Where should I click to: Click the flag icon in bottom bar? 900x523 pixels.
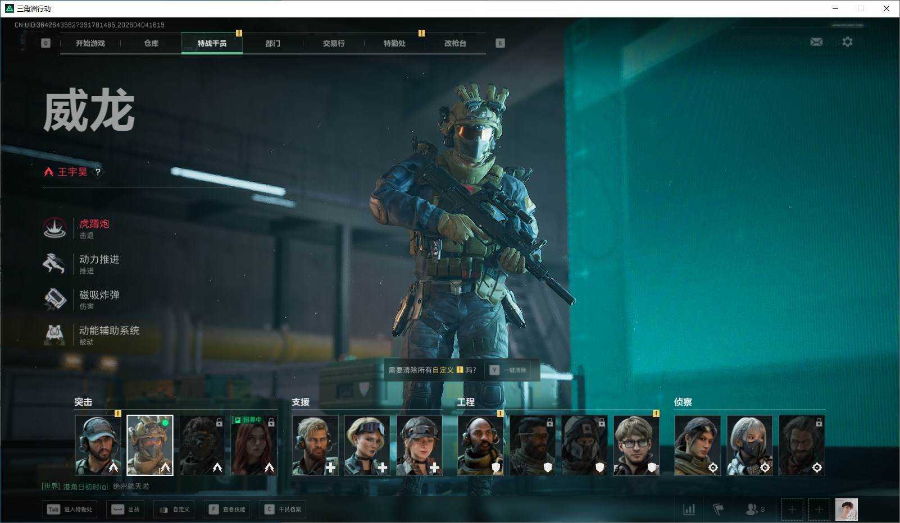coord(718,509)
